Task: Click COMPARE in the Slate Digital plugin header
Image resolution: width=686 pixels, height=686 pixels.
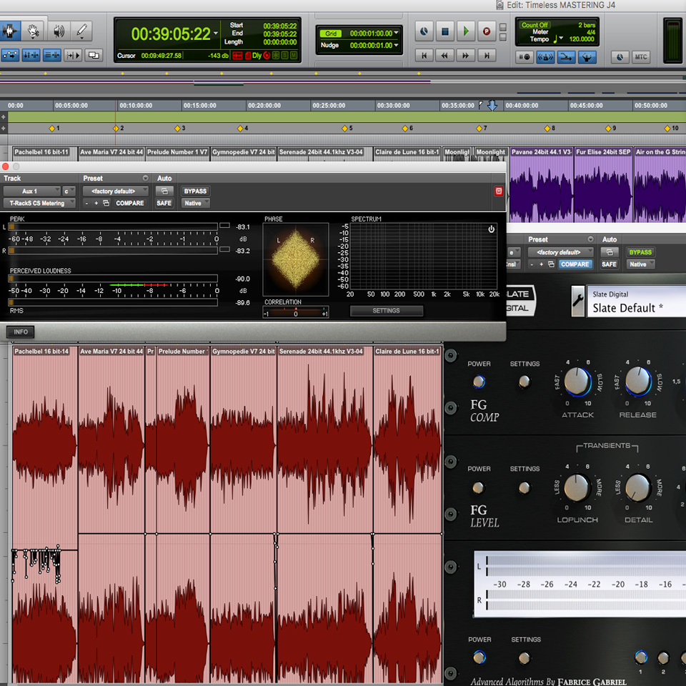Action: point(575,264)
